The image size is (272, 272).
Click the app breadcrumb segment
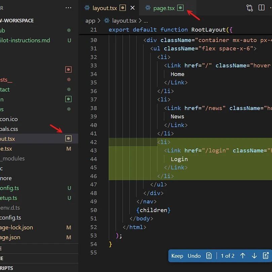(90, 21)
